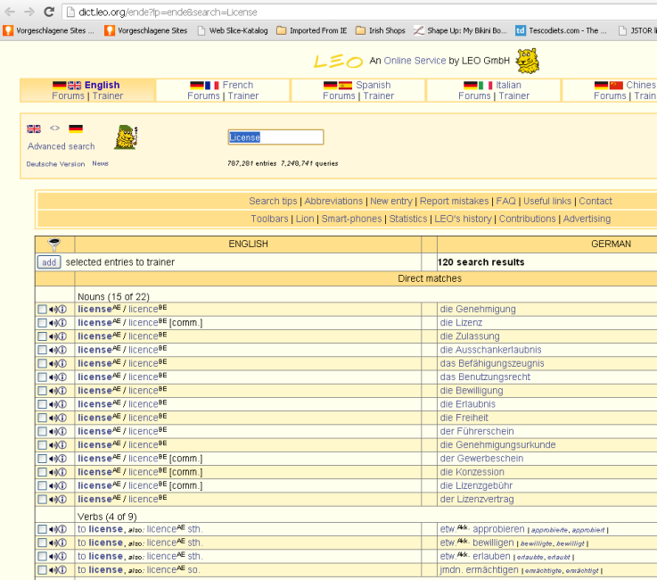This screenshot has width=657, height=580.
Task: Open info icon for die Lizenz row
Action: click(x=62, y=323)
